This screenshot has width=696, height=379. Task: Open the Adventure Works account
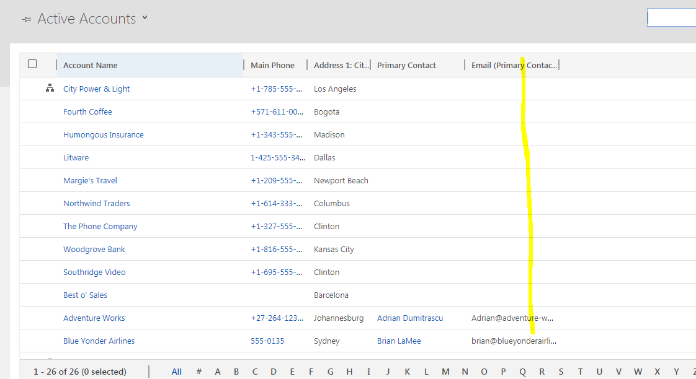[x=94, y=318]
